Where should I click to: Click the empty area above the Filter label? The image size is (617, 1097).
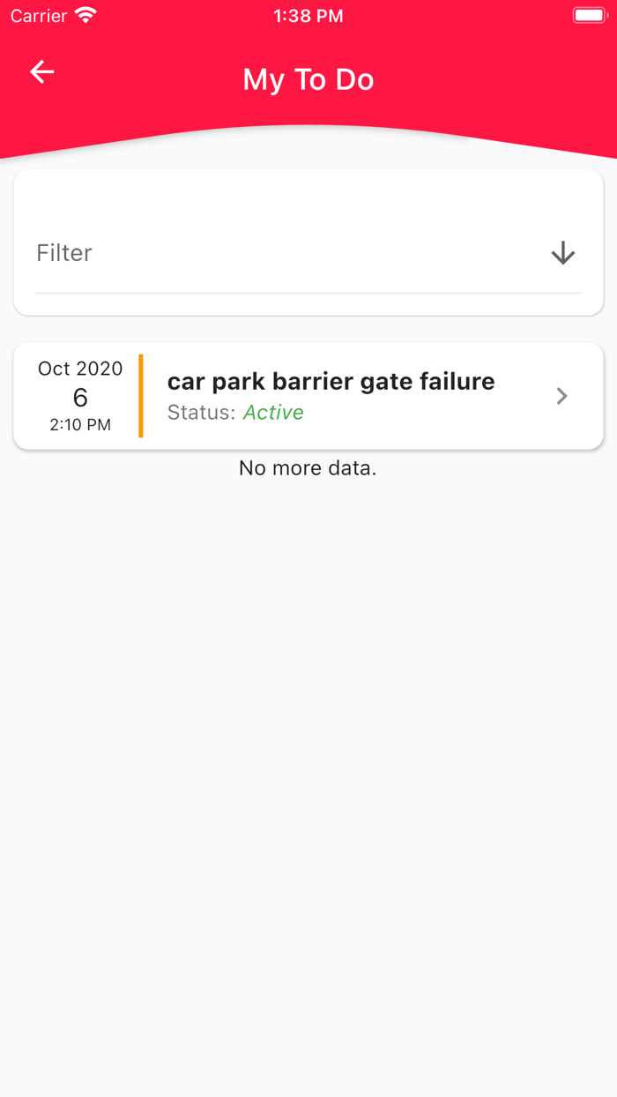(x=308, y=201)
